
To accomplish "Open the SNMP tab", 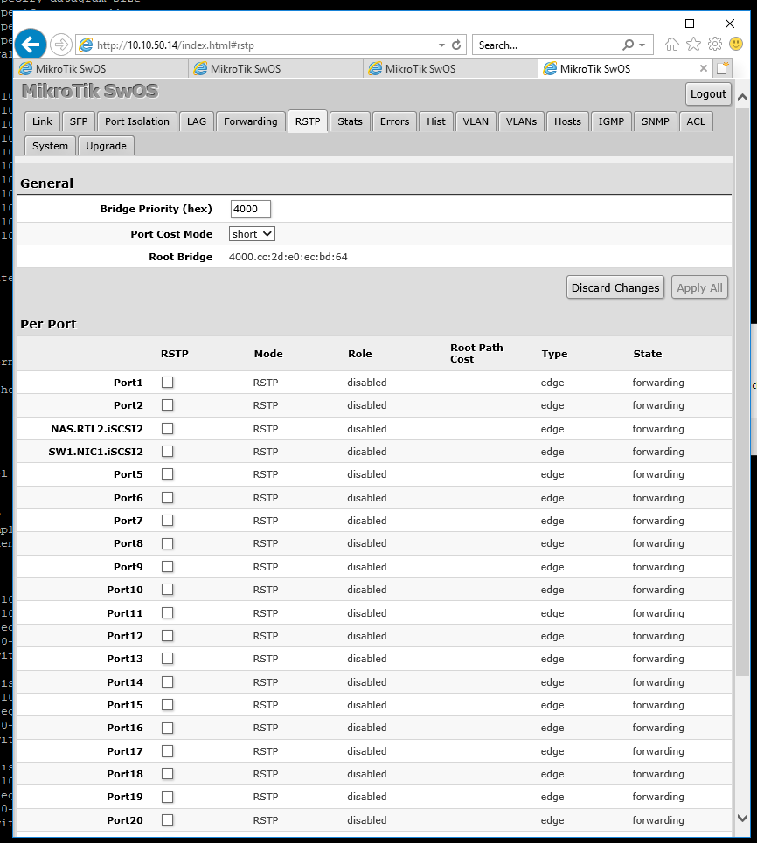I will point(656,121).
